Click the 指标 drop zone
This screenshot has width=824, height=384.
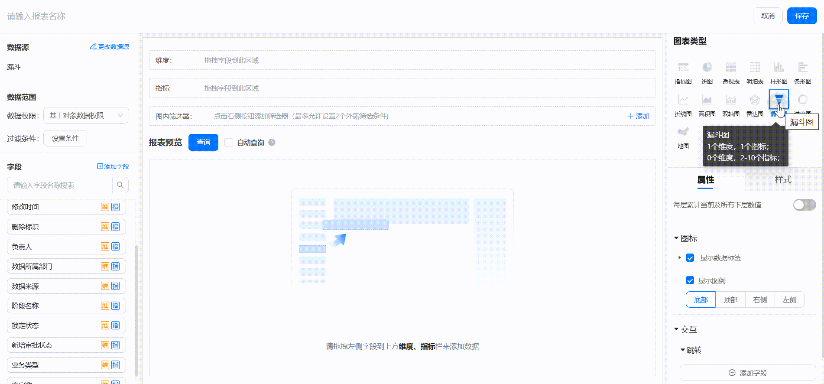click(x=402, y=88)
